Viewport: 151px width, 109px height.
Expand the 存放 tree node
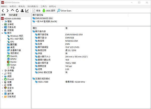[x=2, y=73]
